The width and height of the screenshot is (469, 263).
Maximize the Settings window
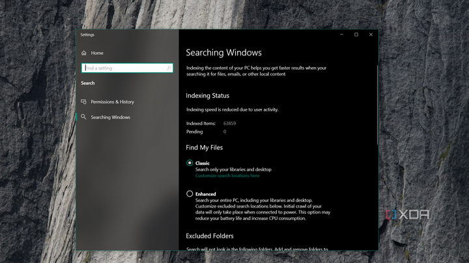pos(356,35)
